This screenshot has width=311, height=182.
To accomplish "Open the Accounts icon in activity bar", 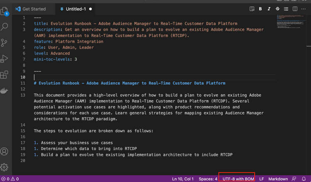I will click(4, 151).
